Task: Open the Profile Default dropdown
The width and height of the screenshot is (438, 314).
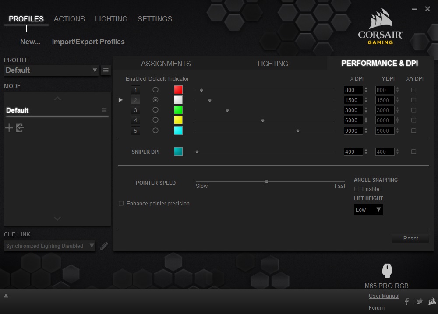Action: click(51, 70)
